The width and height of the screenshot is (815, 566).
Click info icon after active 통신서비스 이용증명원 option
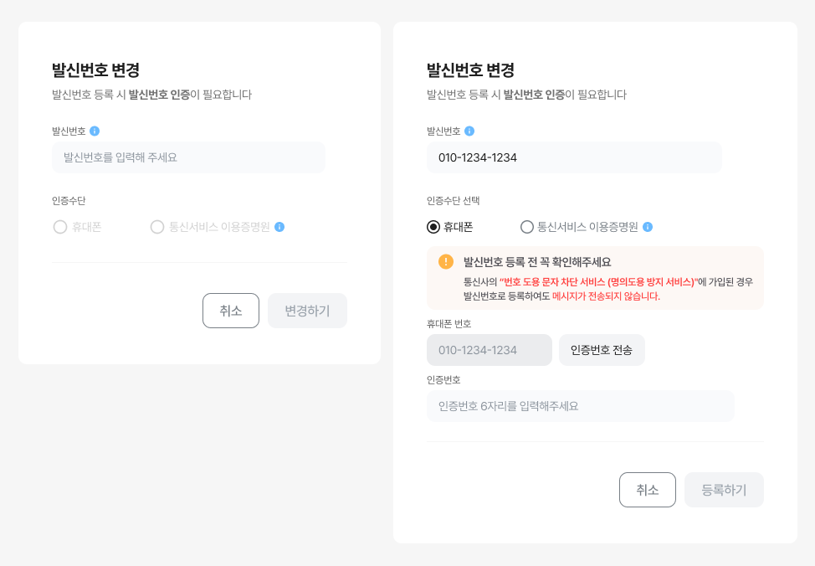(648, 227)
